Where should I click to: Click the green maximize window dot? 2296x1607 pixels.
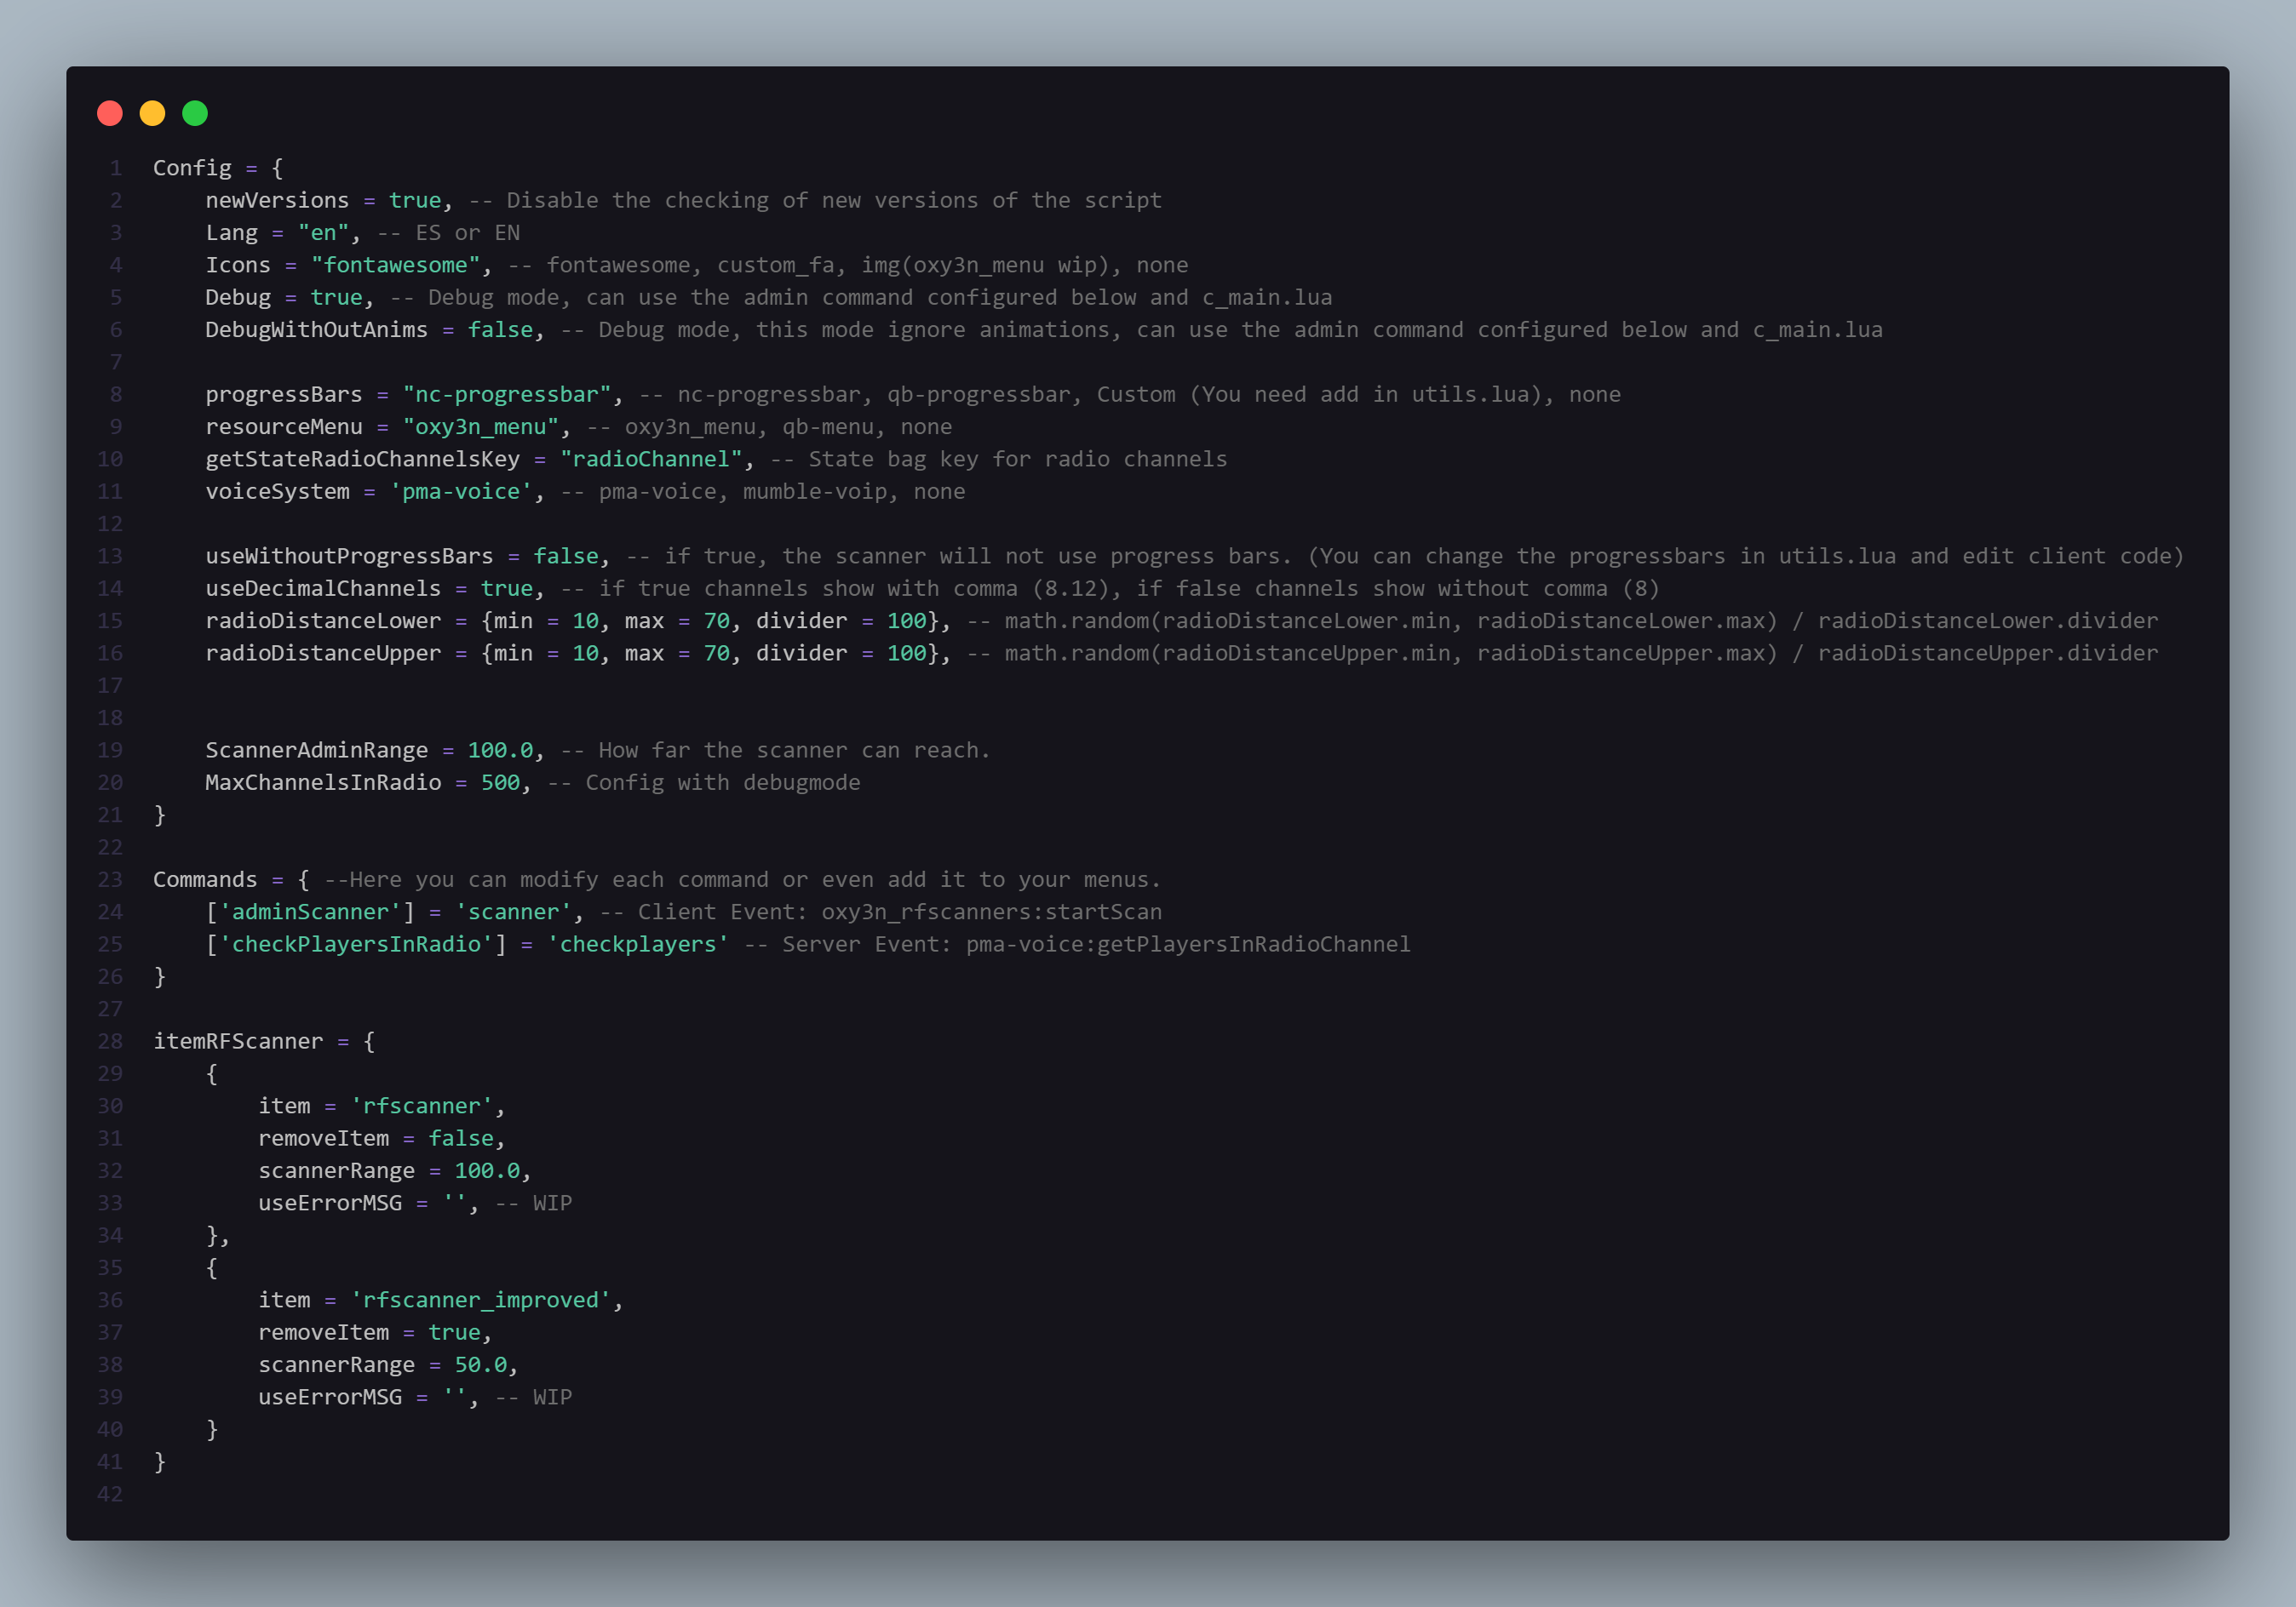195,113
